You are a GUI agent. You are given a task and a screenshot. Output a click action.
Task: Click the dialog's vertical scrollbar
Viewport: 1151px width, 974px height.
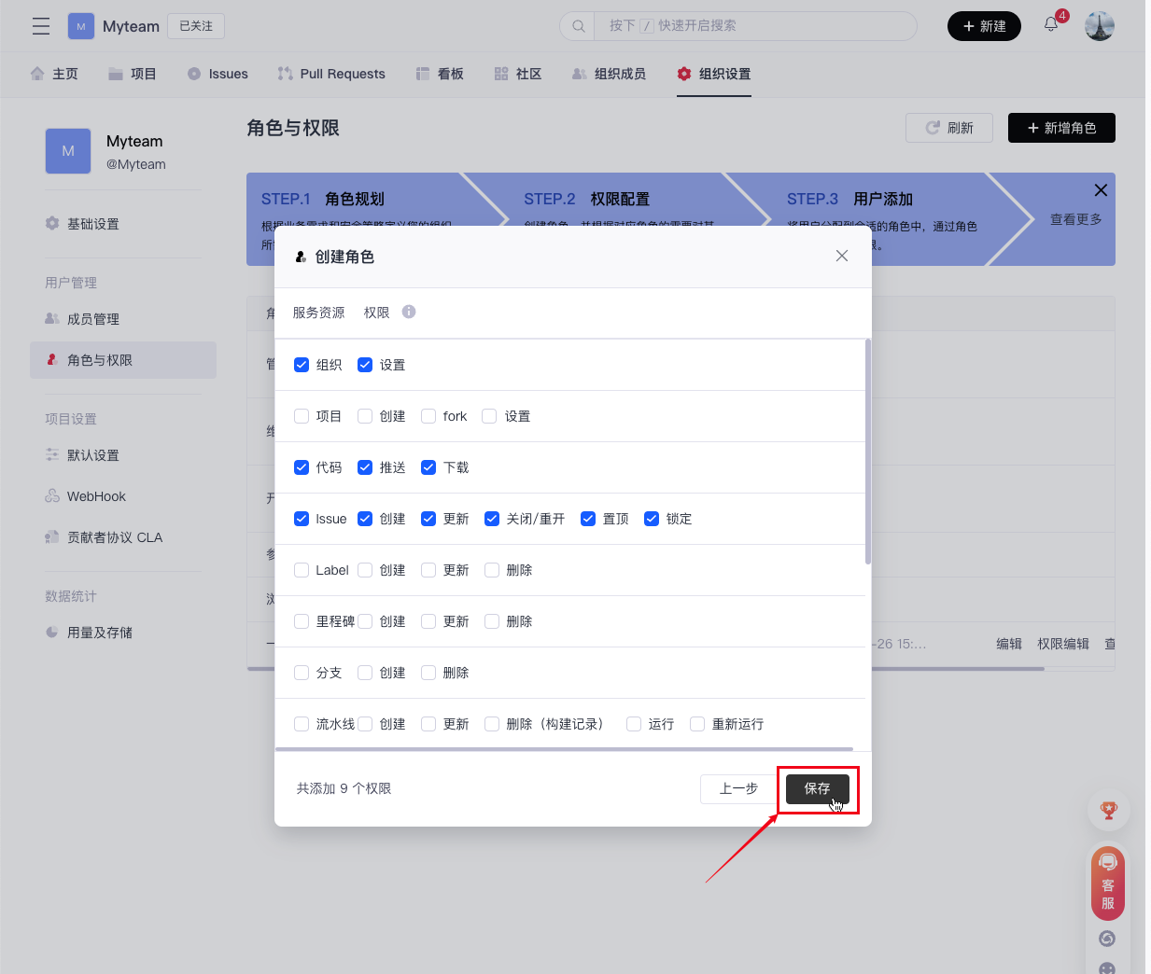868,452
